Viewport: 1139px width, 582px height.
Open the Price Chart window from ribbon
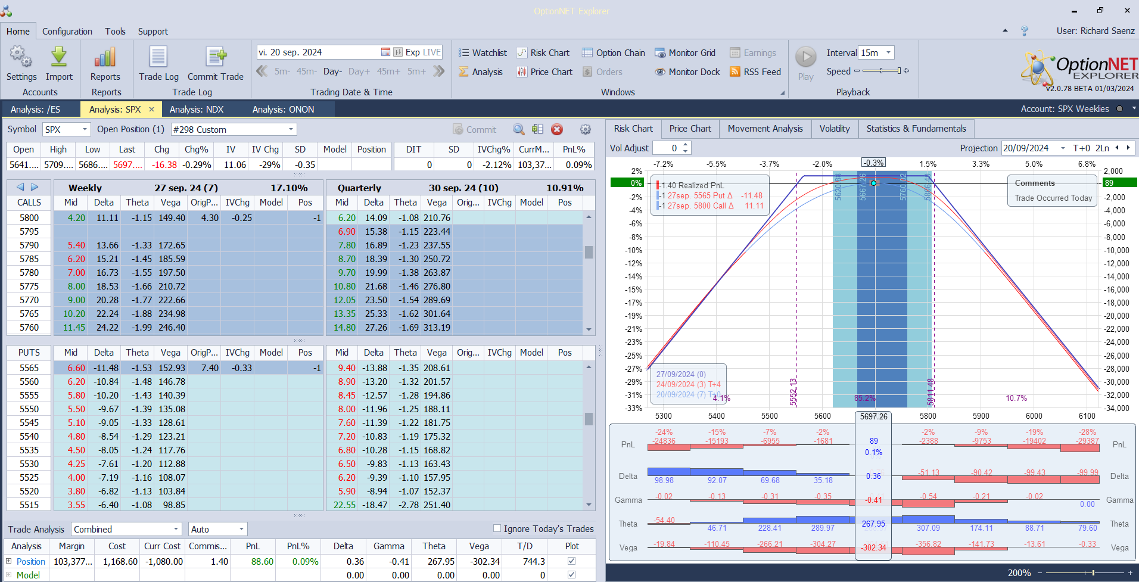coord(544,71)
